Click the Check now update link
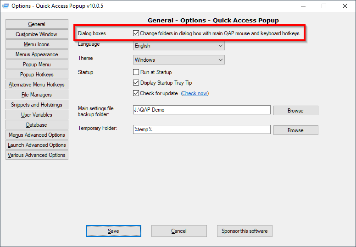 tap(195, 93)
